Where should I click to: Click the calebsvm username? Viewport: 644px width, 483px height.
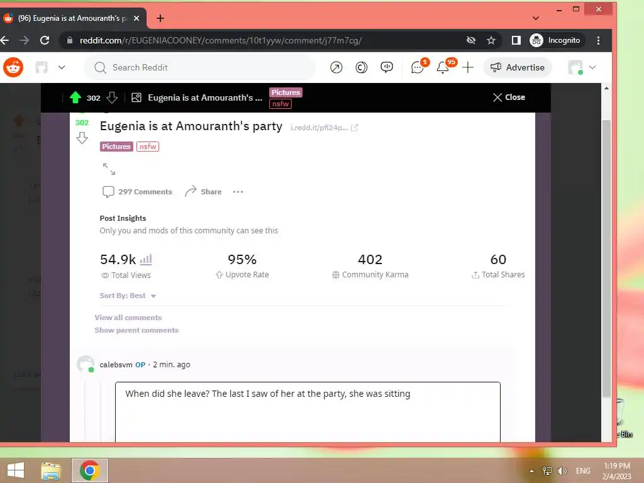click(x=116, y=365)
